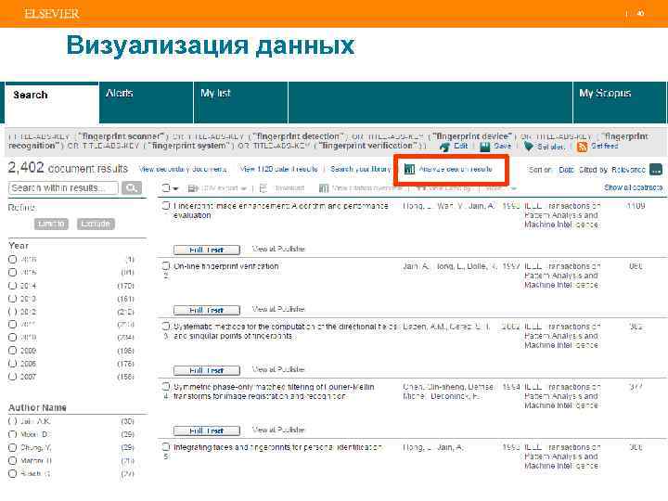Click Full Text for Fingerprint image enhancement
The height and width of the screenshot is (501, 668).
[207, 250]
